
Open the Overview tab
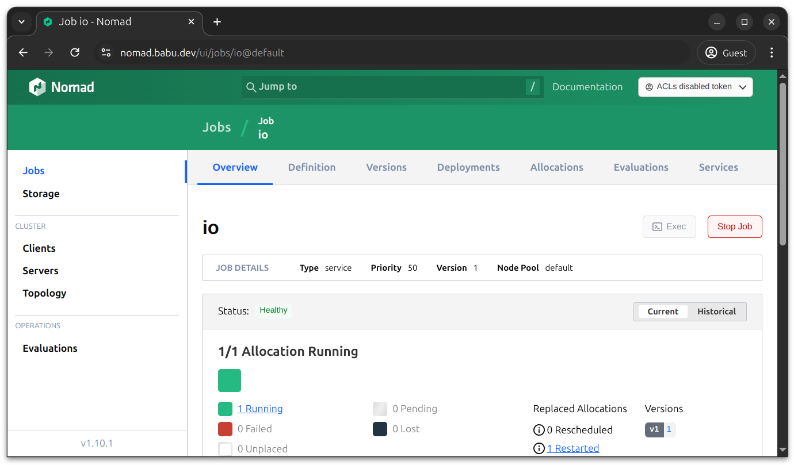click(x=235, y=167)
